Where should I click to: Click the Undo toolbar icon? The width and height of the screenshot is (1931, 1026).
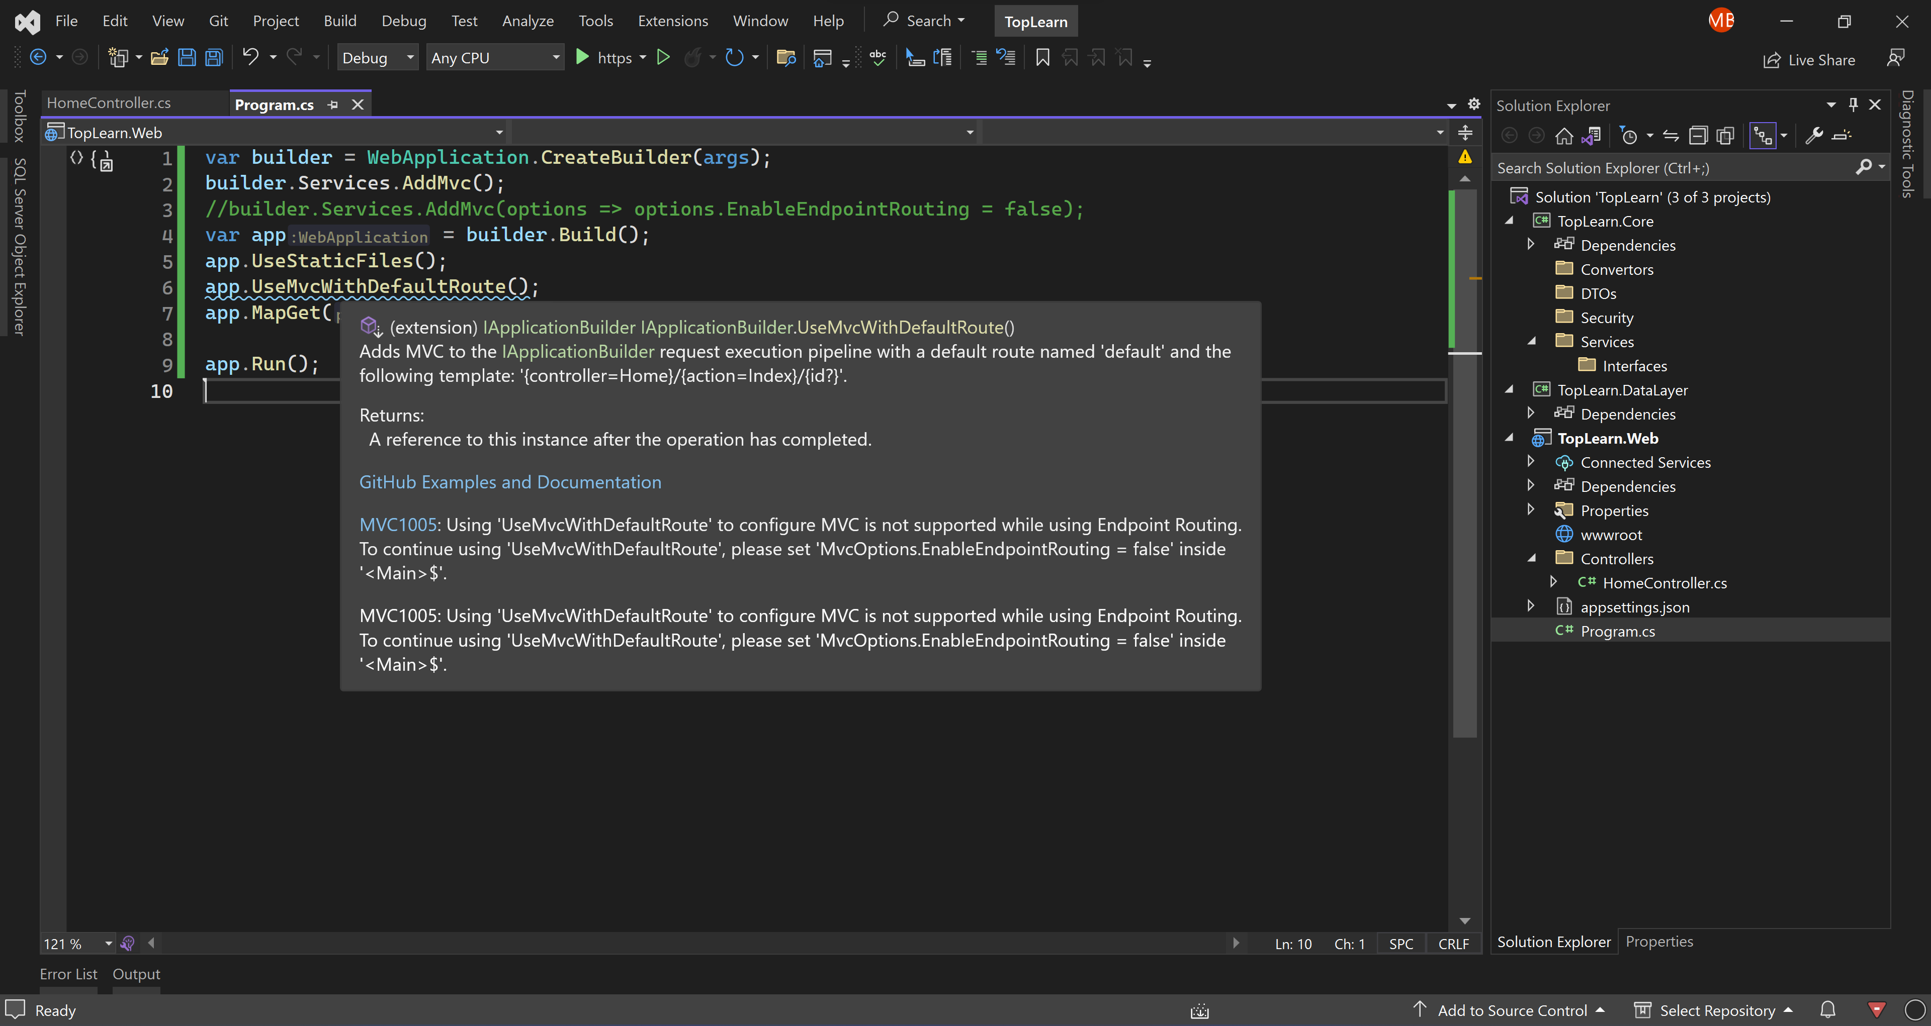pos(250,58)
